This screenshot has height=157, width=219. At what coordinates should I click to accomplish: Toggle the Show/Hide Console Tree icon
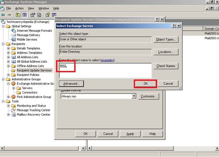coord(24,15)
